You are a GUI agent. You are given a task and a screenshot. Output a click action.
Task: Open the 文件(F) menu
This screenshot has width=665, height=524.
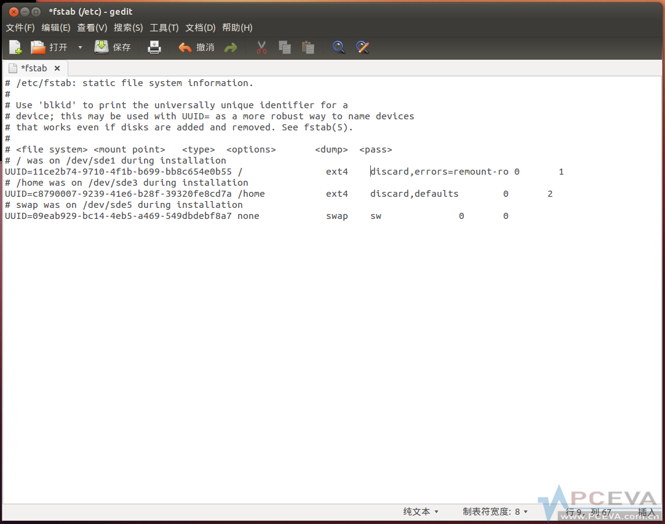(x=20, y=28)
